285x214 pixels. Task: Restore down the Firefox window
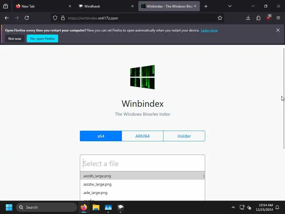click(266, 6)
